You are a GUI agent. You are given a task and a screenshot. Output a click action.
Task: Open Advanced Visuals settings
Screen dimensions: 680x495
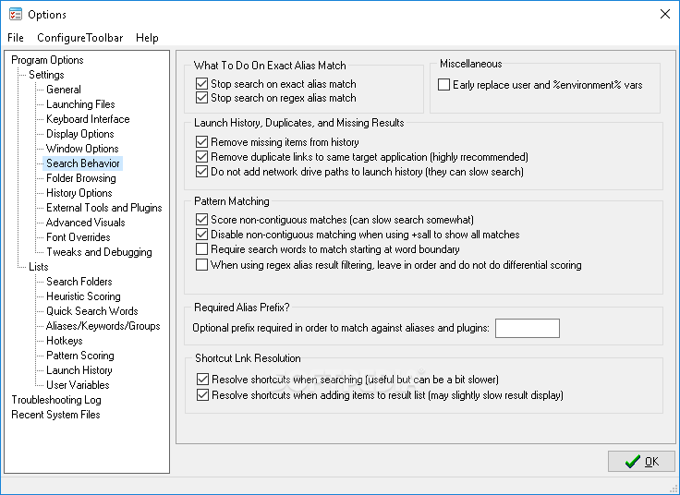(x=85, y=222)
